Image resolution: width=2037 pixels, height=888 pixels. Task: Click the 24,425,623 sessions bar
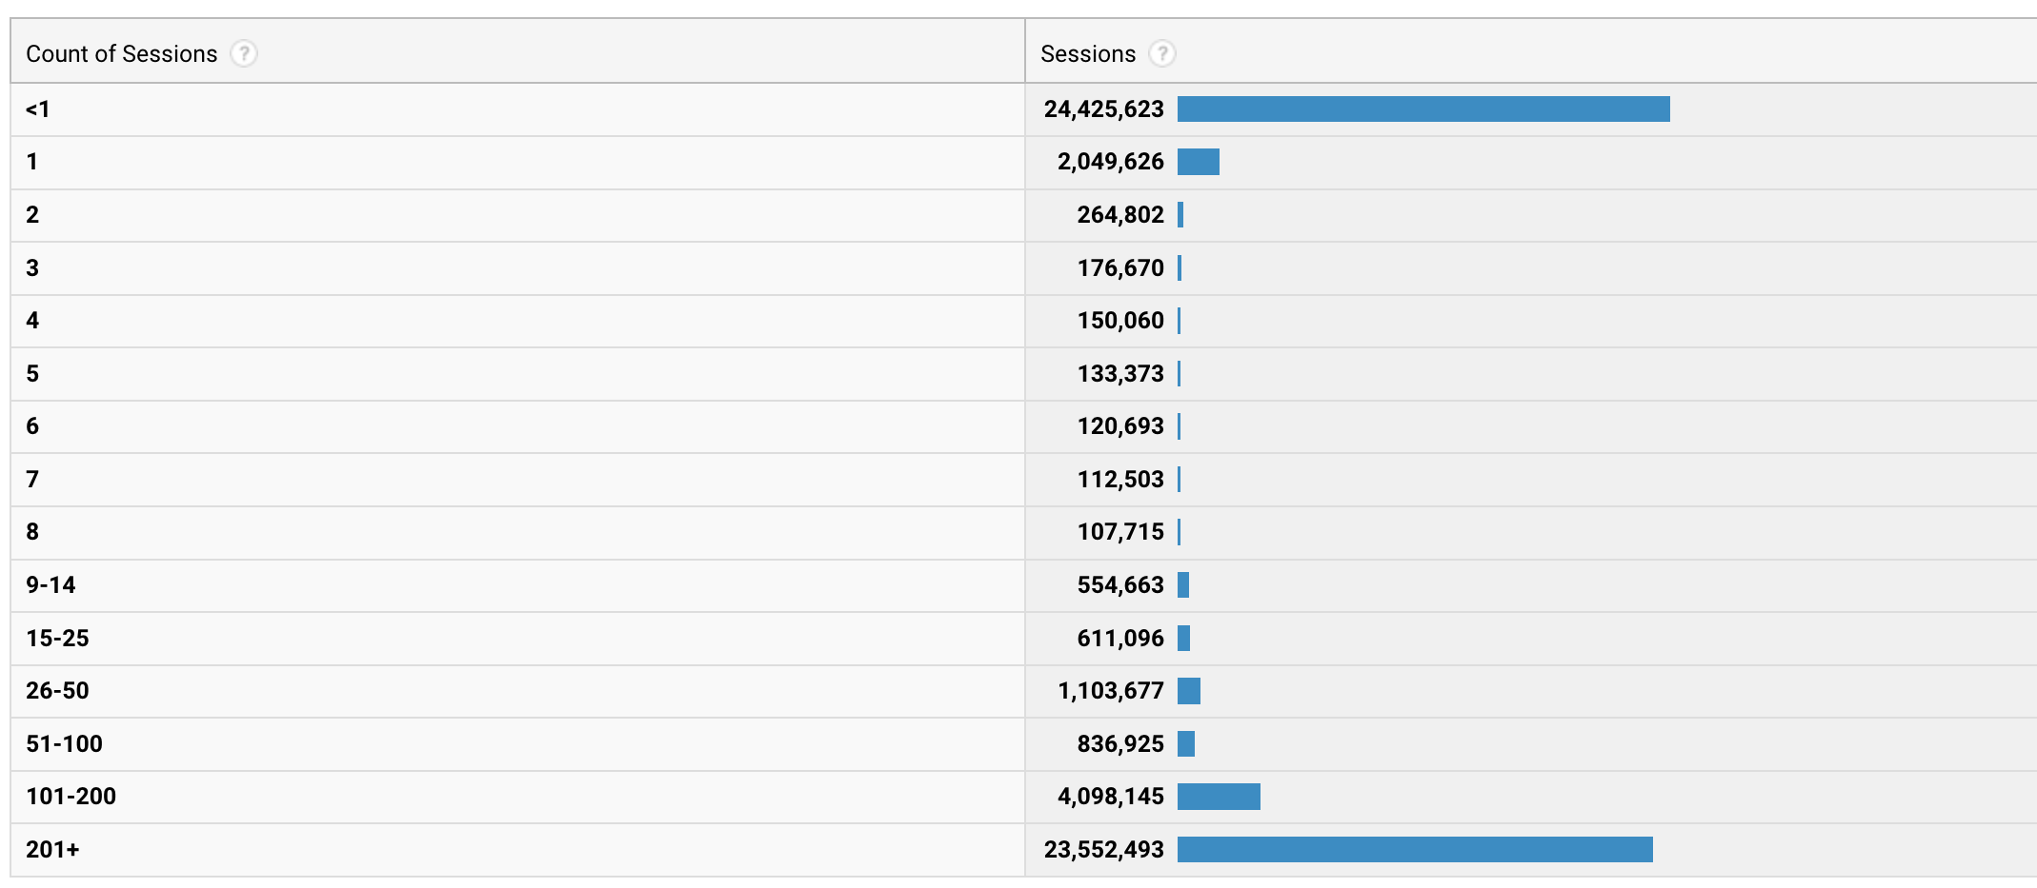point(1422,109)
